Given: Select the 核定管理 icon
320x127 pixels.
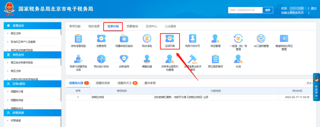Looking at the screenshot, I should click(215, 38).
